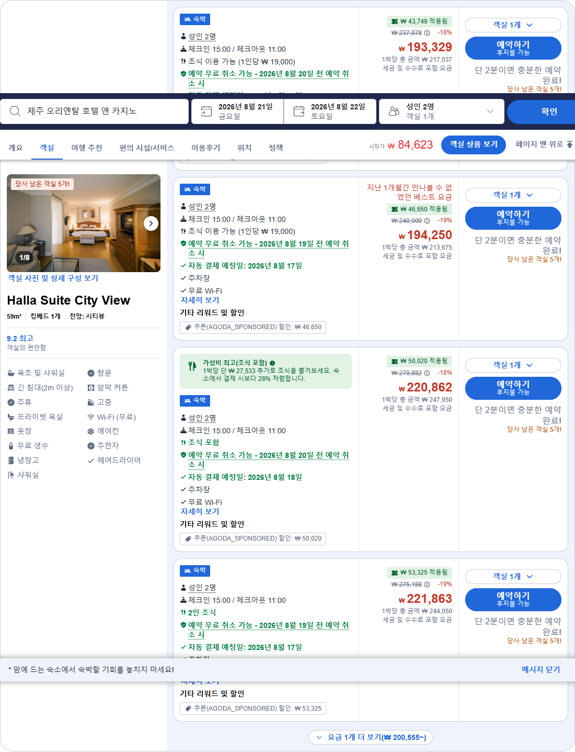Book the ₩221,863 room offer

click(513, 600)
